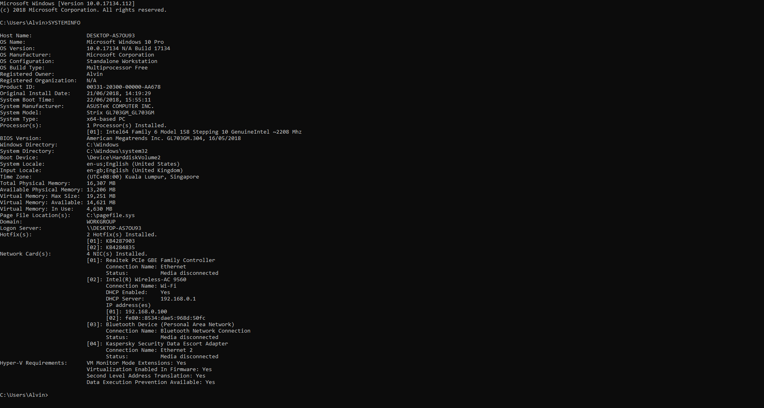
Task: Click the System Model Strix GL703GM value
Action: [x=120, y=113]
